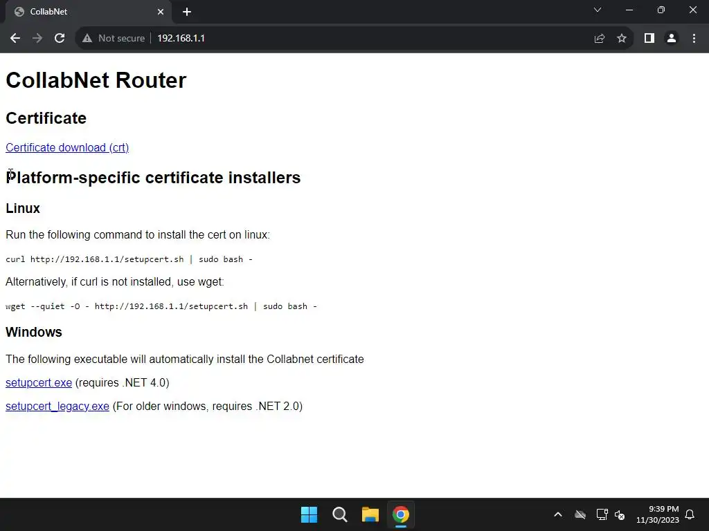709x531 pixels.
Task: Click the CollabNet Router heading
Action: pos(96,80)
